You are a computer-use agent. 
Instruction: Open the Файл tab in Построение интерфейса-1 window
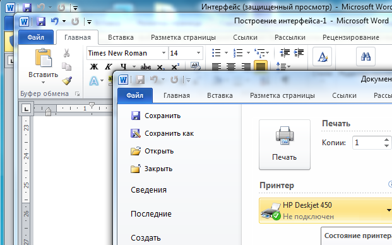click(x=36, y=37)
